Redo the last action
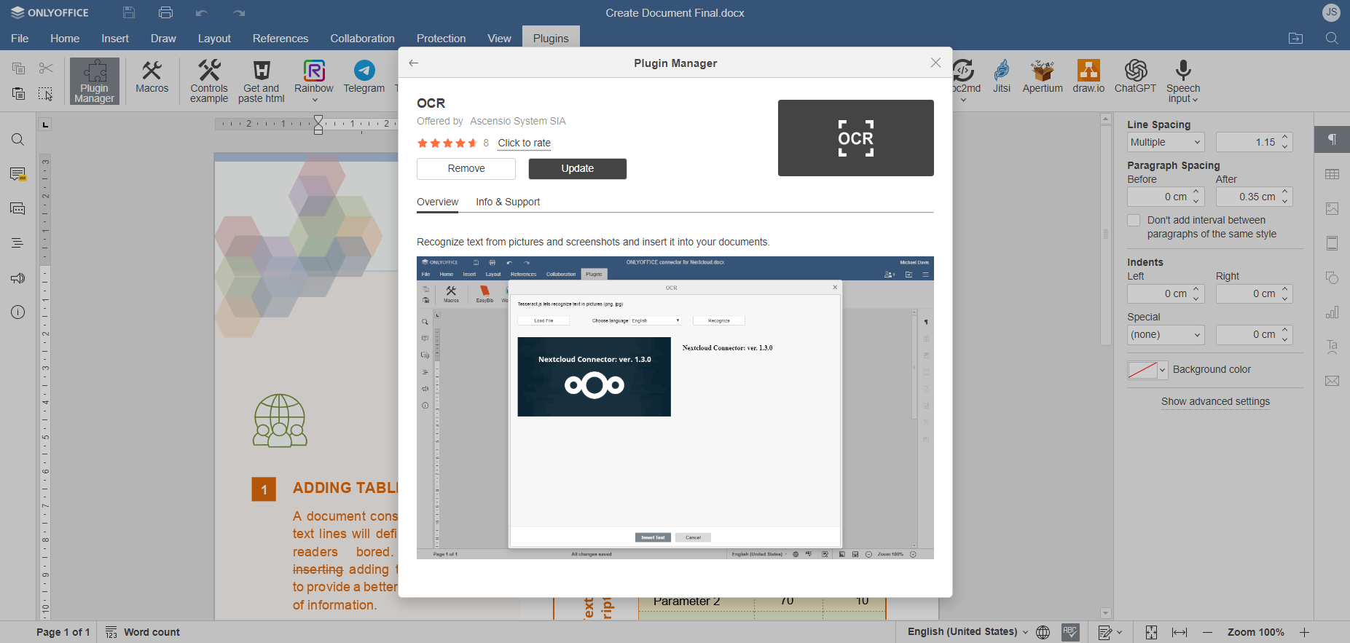This screenshot has width=1350, height=643. pos(239,13)
